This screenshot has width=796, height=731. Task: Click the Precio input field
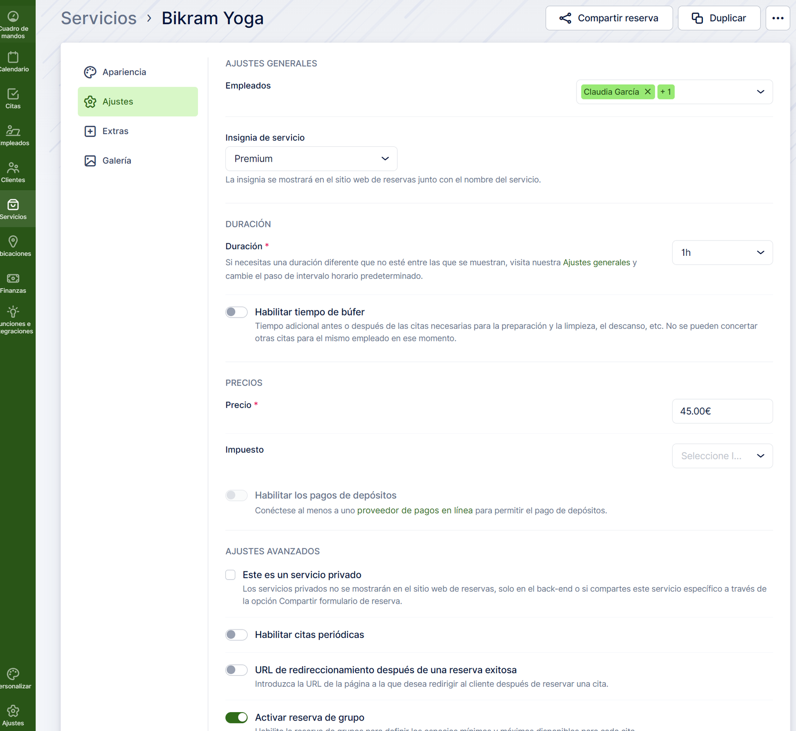pyautogui.click(x=722, y=412)
